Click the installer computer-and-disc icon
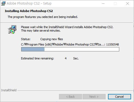 [12, 29]
